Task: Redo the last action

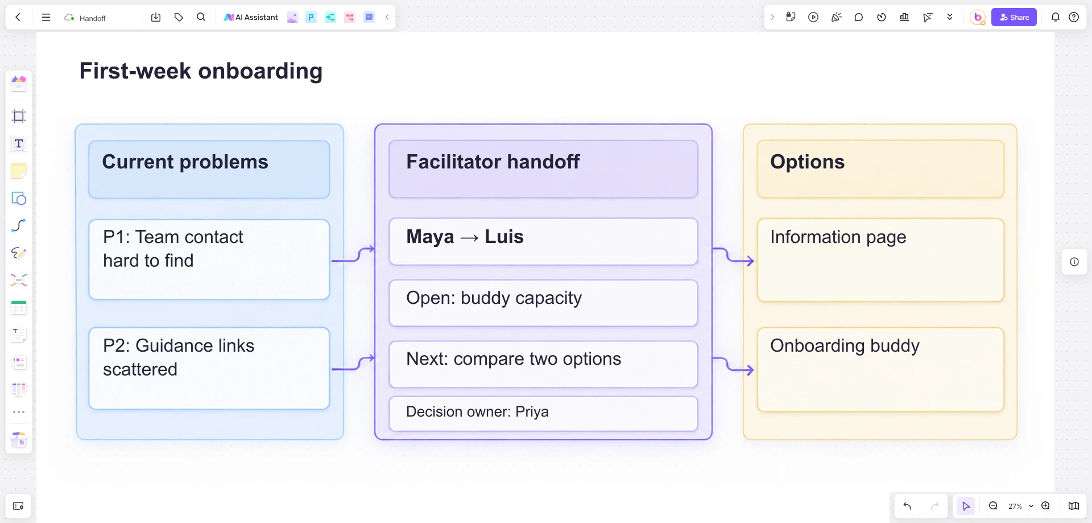Action: point(934,506)
